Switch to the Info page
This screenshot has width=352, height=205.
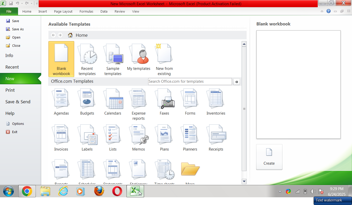pos(20,55)
